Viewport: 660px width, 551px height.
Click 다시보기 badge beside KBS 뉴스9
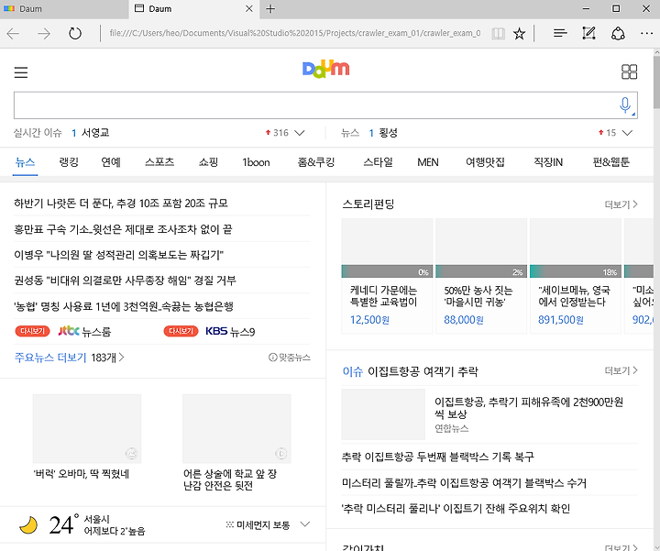click(x=181, y=331)
